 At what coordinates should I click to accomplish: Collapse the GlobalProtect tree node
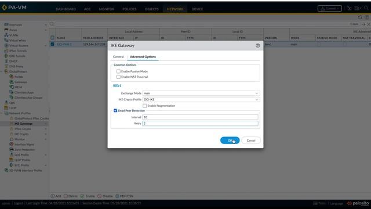pyautogui.click(x=2, y=71)
